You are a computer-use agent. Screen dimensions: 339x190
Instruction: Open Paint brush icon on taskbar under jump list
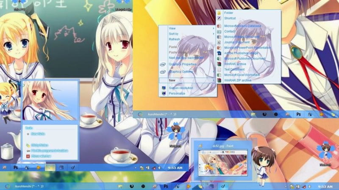tap(73, 167)
